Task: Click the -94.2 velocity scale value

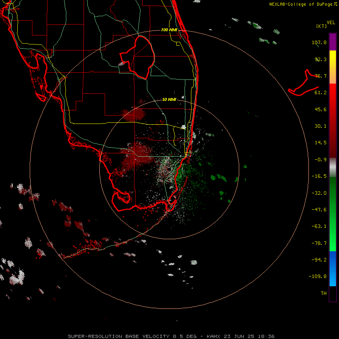Action: pyautogui.click(x=319, y=260)
